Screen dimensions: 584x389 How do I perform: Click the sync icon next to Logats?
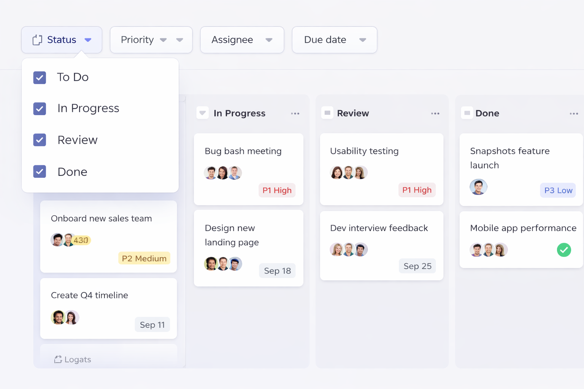pos(58,359)
